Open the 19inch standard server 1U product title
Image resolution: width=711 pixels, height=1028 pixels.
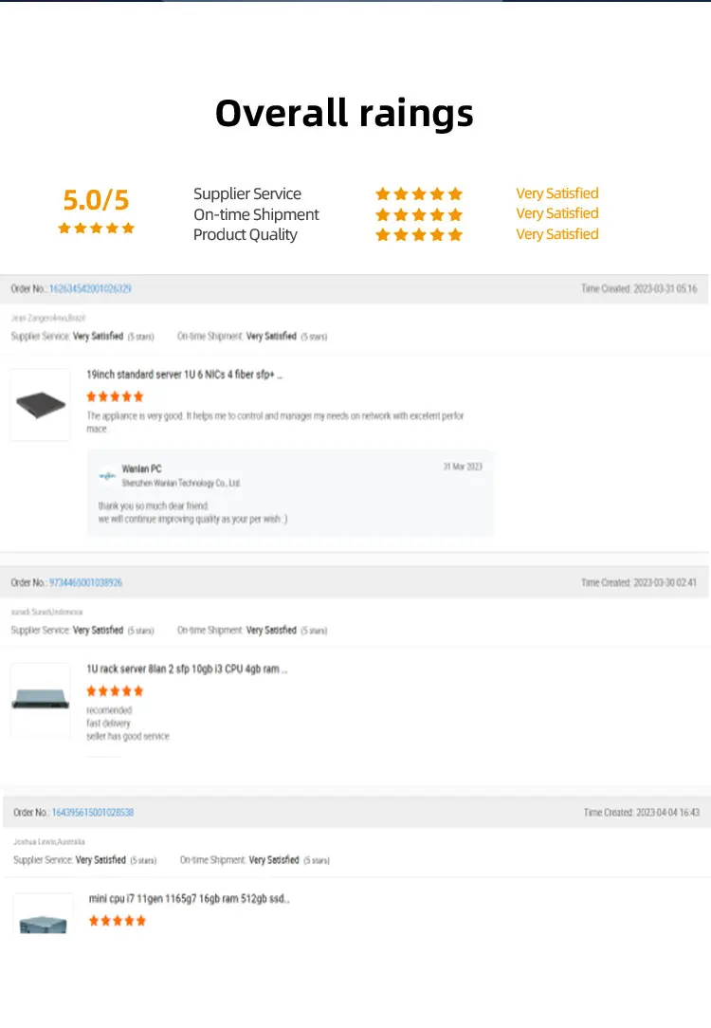click(x=185, y=375)
